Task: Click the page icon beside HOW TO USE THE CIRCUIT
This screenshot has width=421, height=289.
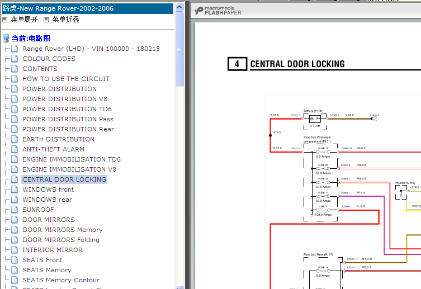Action: coord(15,79)
